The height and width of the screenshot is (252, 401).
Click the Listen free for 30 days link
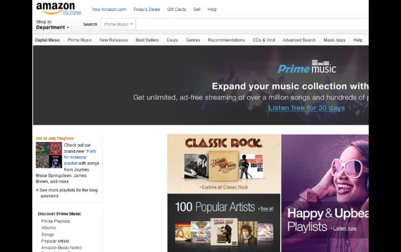306,108
